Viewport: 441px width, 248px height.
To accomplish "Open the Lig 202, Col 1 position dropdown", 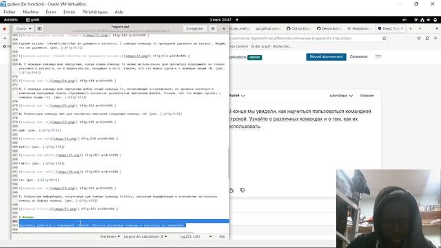I will click(x=196, y=236).
